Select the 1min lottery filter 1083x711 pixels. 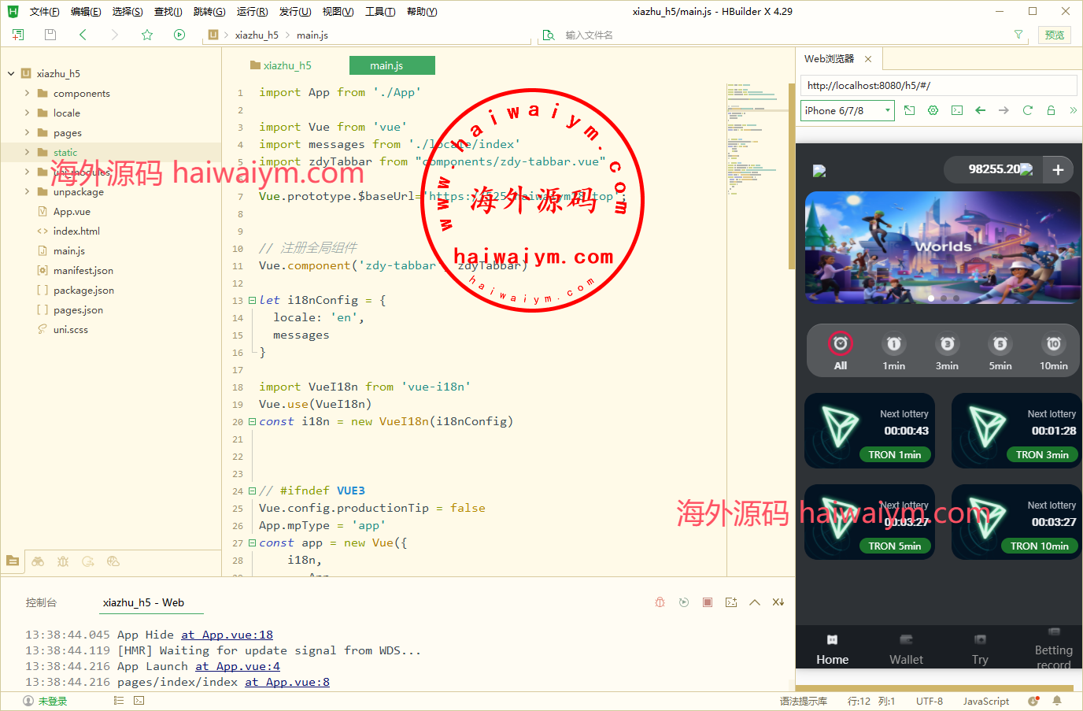click(x=893, y=351)
